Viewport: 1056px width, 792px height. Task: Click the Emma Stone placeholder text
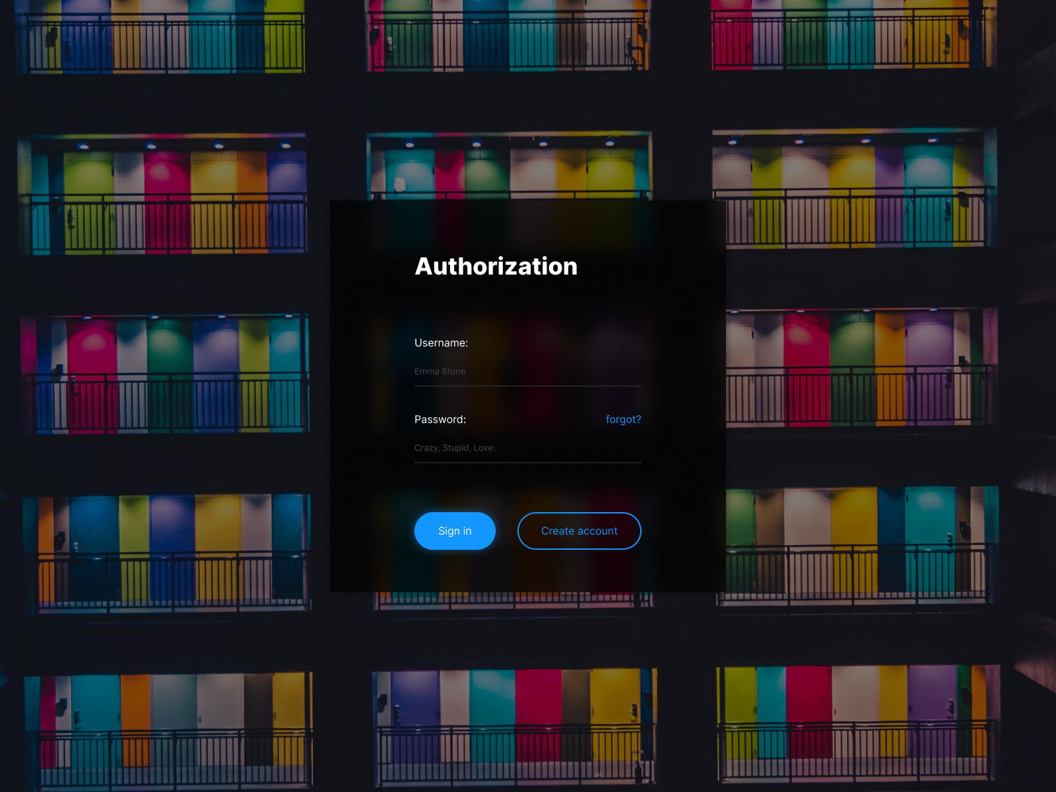(x=440, y=372)
